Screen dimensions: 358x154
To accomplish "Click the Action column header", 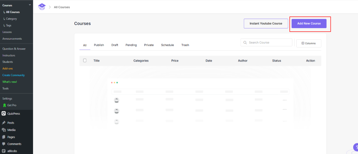I will (x=311, y=61).
